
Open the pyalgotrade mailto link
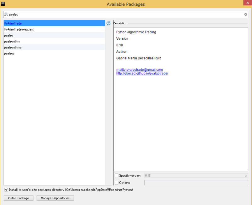tap(140, 69)
